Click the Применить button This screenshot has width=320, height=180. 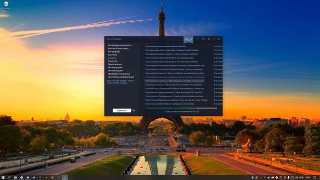tap(122, 110)
